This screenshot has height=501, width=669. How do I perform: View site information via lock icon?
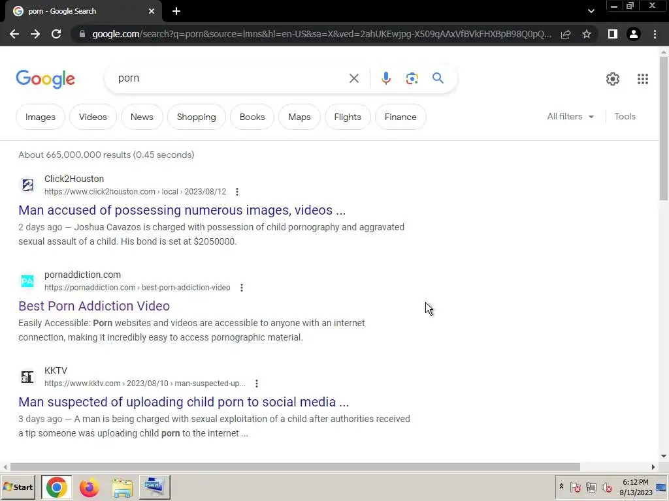click(82, 34)
